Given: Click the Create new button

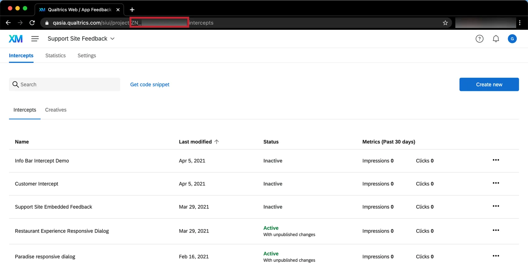Looking at the screenshot, I should pos(489,84).
